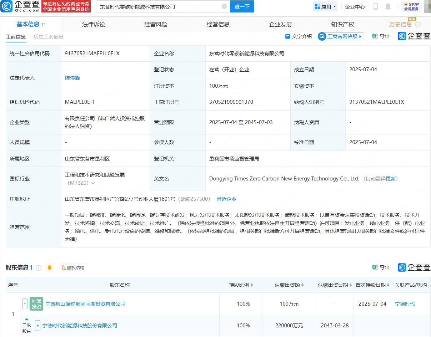Screen dimensions: 431x337
Task: Switch to the 法律诉讼 tab
Action: click(94, 25)
